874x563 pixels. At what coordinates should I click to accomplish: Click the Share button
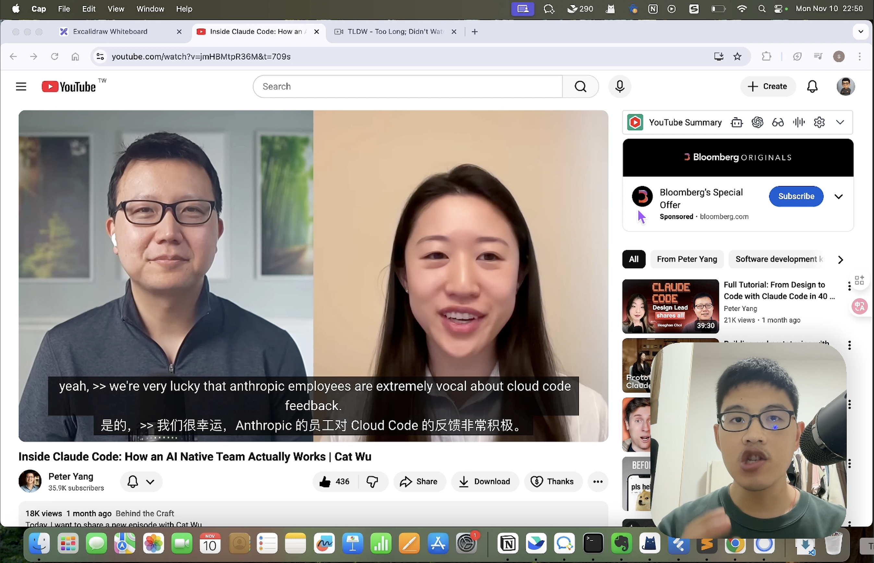419,482
